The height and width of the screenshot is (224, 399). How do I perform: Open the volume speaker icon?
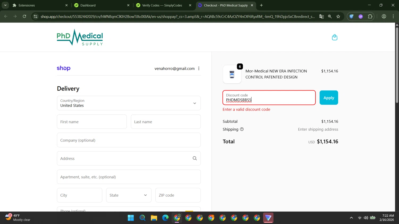pyautogui.click(x=366, y=218)
